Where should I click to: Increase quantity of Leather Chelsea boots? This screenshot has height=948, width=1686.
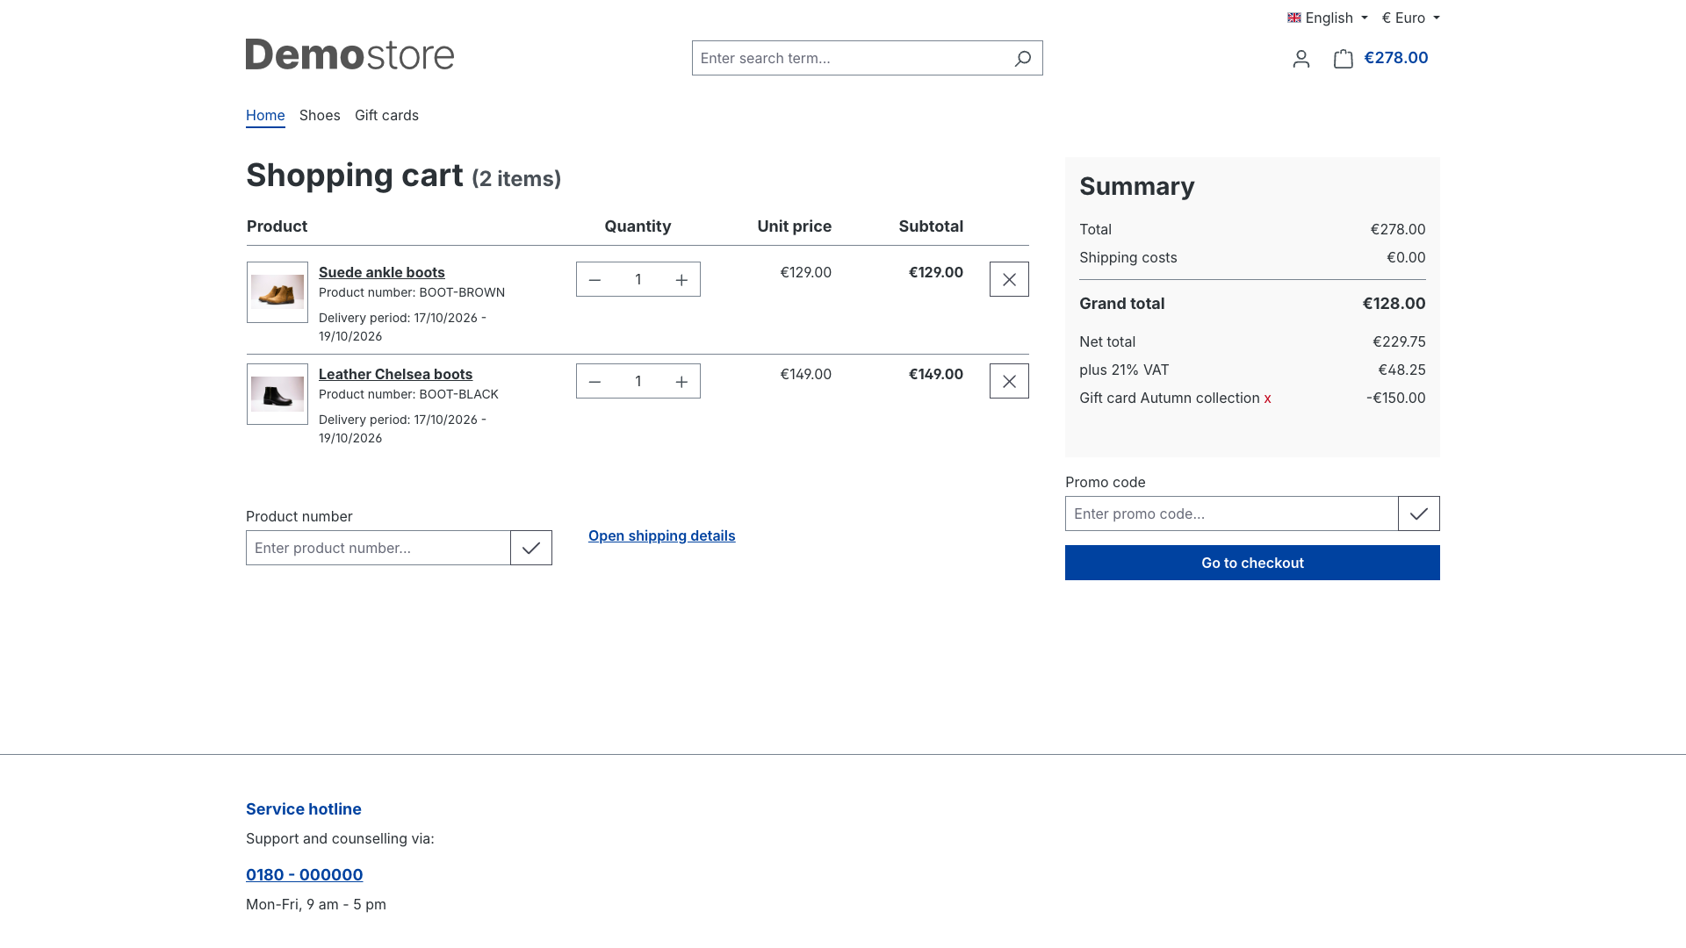(x=681, y=381)
